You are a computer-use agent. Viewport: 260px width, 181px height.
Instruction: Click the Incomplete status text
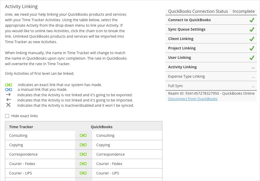(x=243, y=11)
